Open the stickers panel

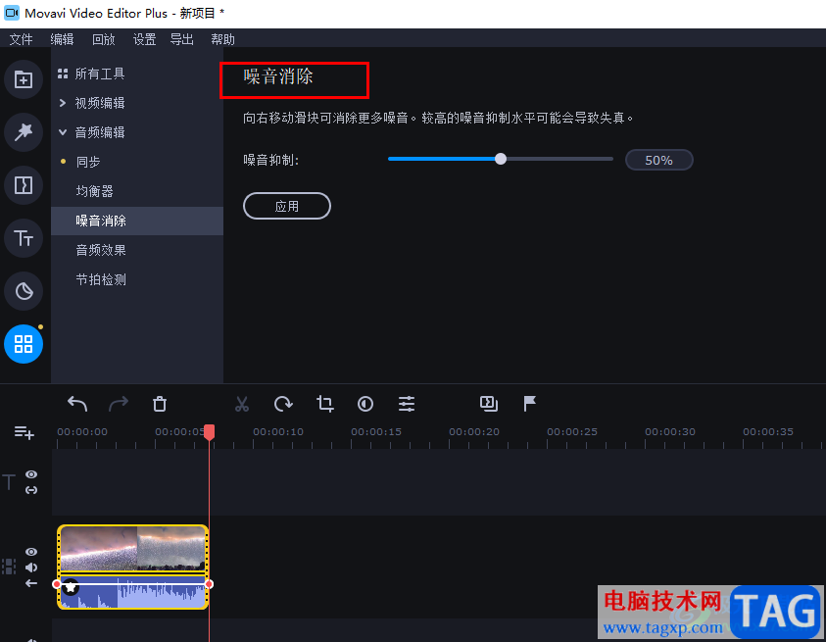point(24,291)
